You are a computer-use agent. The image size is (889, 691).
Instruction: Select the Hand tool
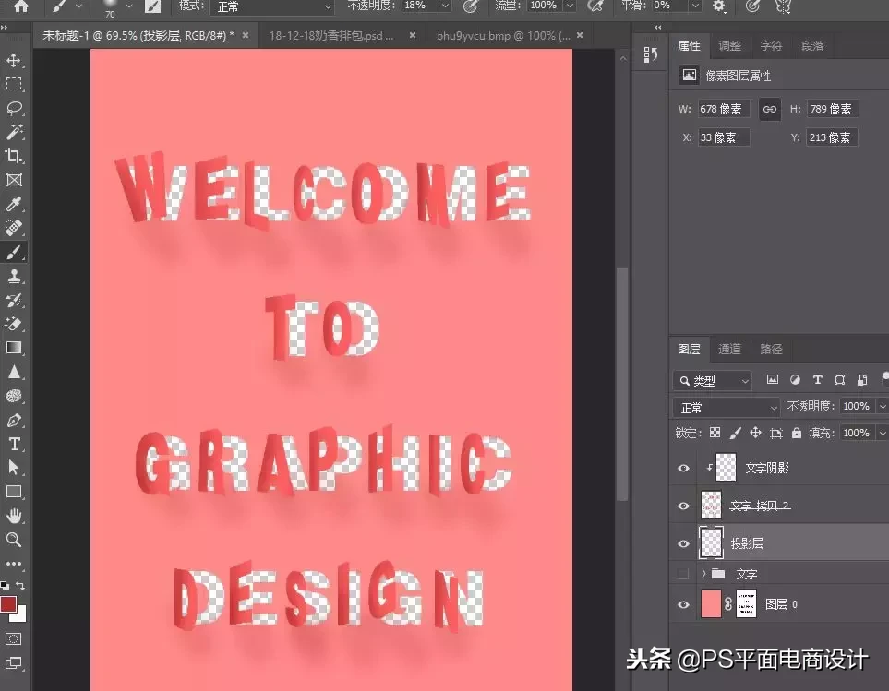pos(14,516)
